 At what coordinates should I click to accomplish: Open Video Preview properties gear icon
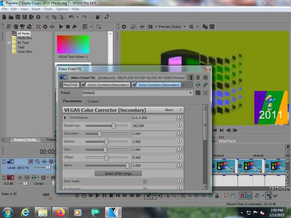[124, 27]
